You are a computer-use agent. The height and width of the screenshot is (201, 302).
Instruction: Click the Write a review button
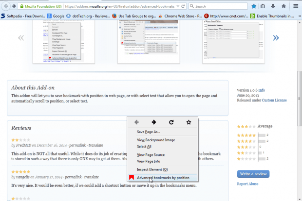tap(253, 174)
